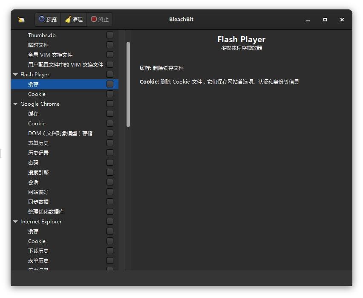
Task: Select the 全局 VIM 交换文件 row
Action: click(65, 55)
